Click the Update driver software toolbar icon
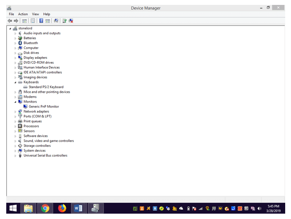291x219 pixels. coord(64,21)
